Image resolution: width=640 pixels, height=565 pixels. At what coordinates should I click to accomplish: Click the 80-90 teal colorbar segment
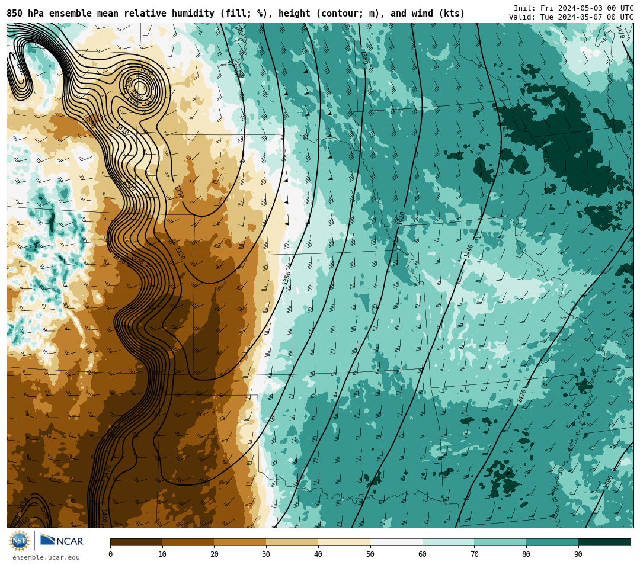point(552,542)
